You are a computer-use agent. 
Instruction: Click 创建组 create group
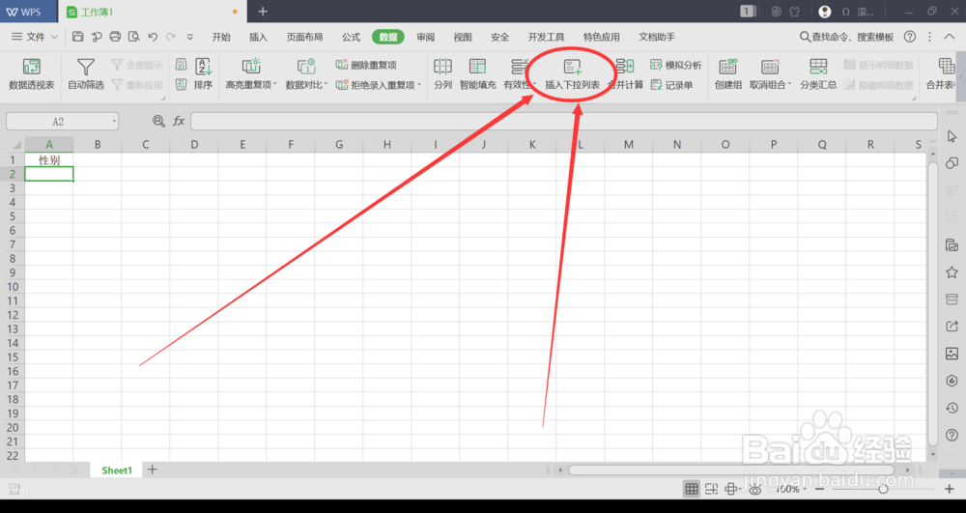pyautogui.click(x=727, y=73)
